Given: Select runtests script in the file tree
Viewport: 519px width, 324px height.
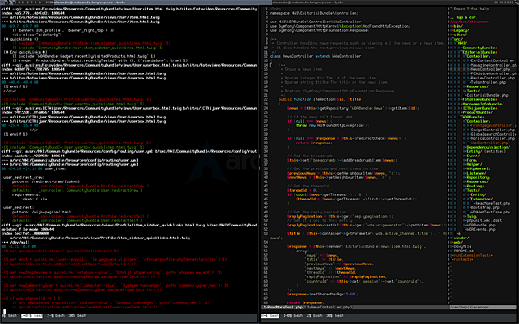Looking at the screenshot, I should 463,259.
